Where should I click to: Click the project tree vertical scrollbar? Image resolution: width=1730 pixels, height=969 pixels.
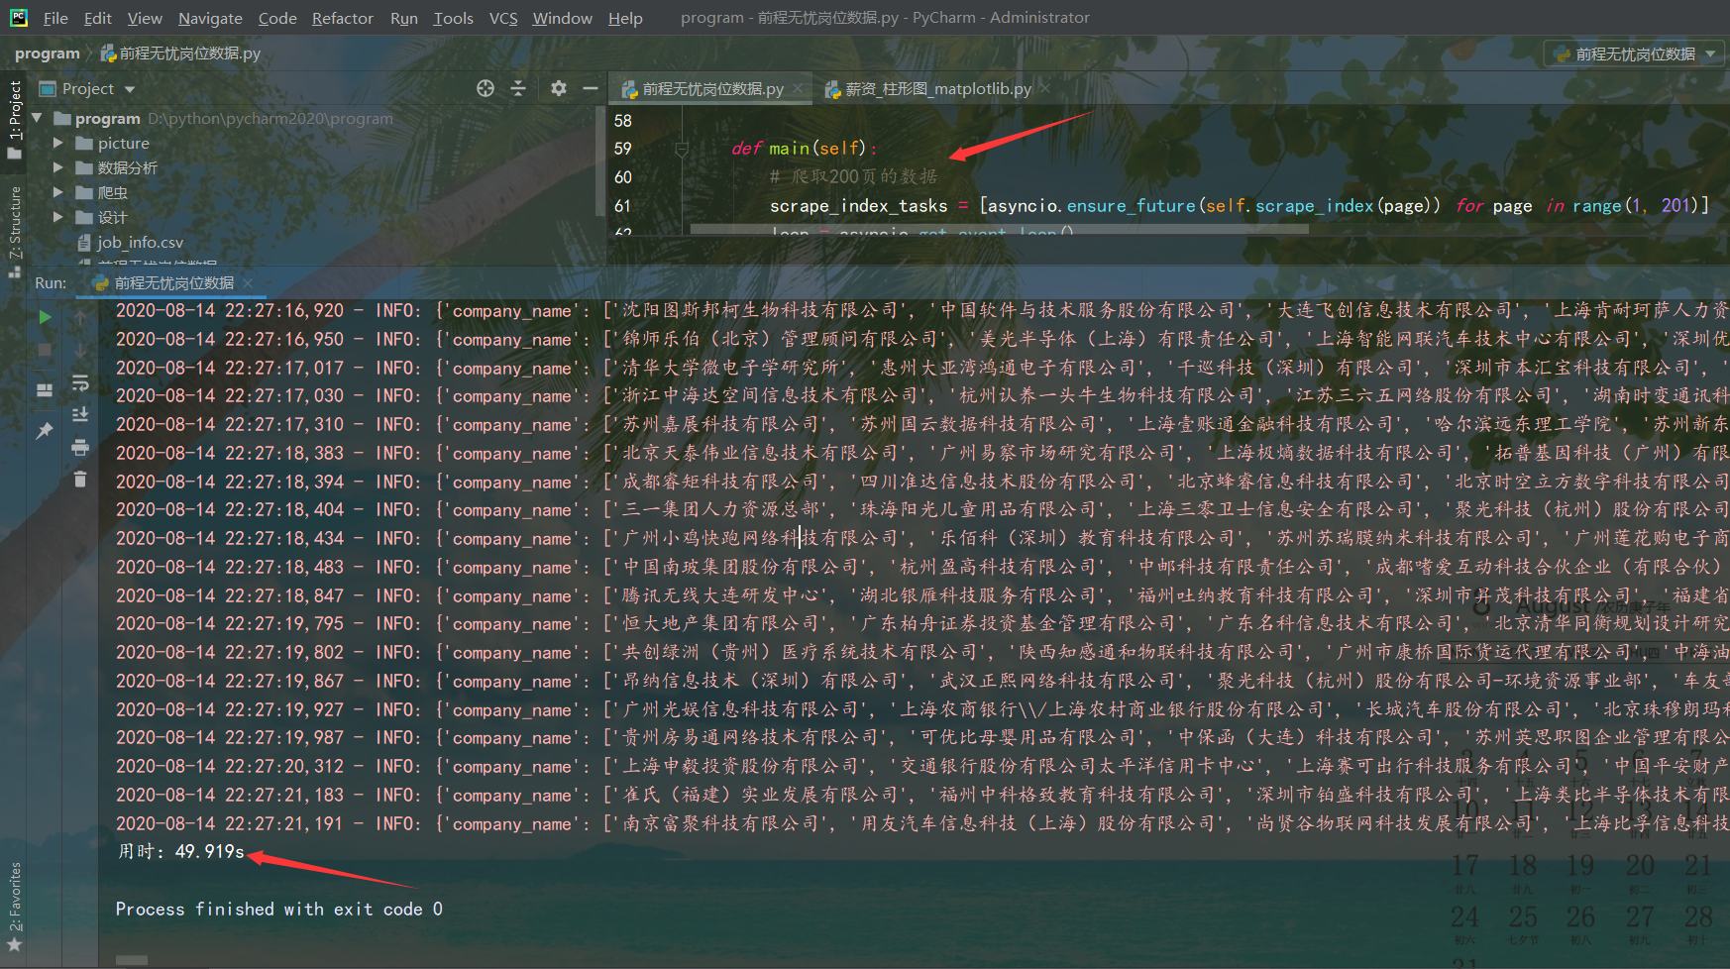(599, 161)
